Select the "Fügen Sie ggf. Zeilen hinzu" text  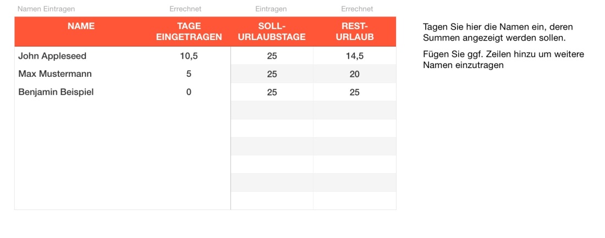tap(503, 60)
